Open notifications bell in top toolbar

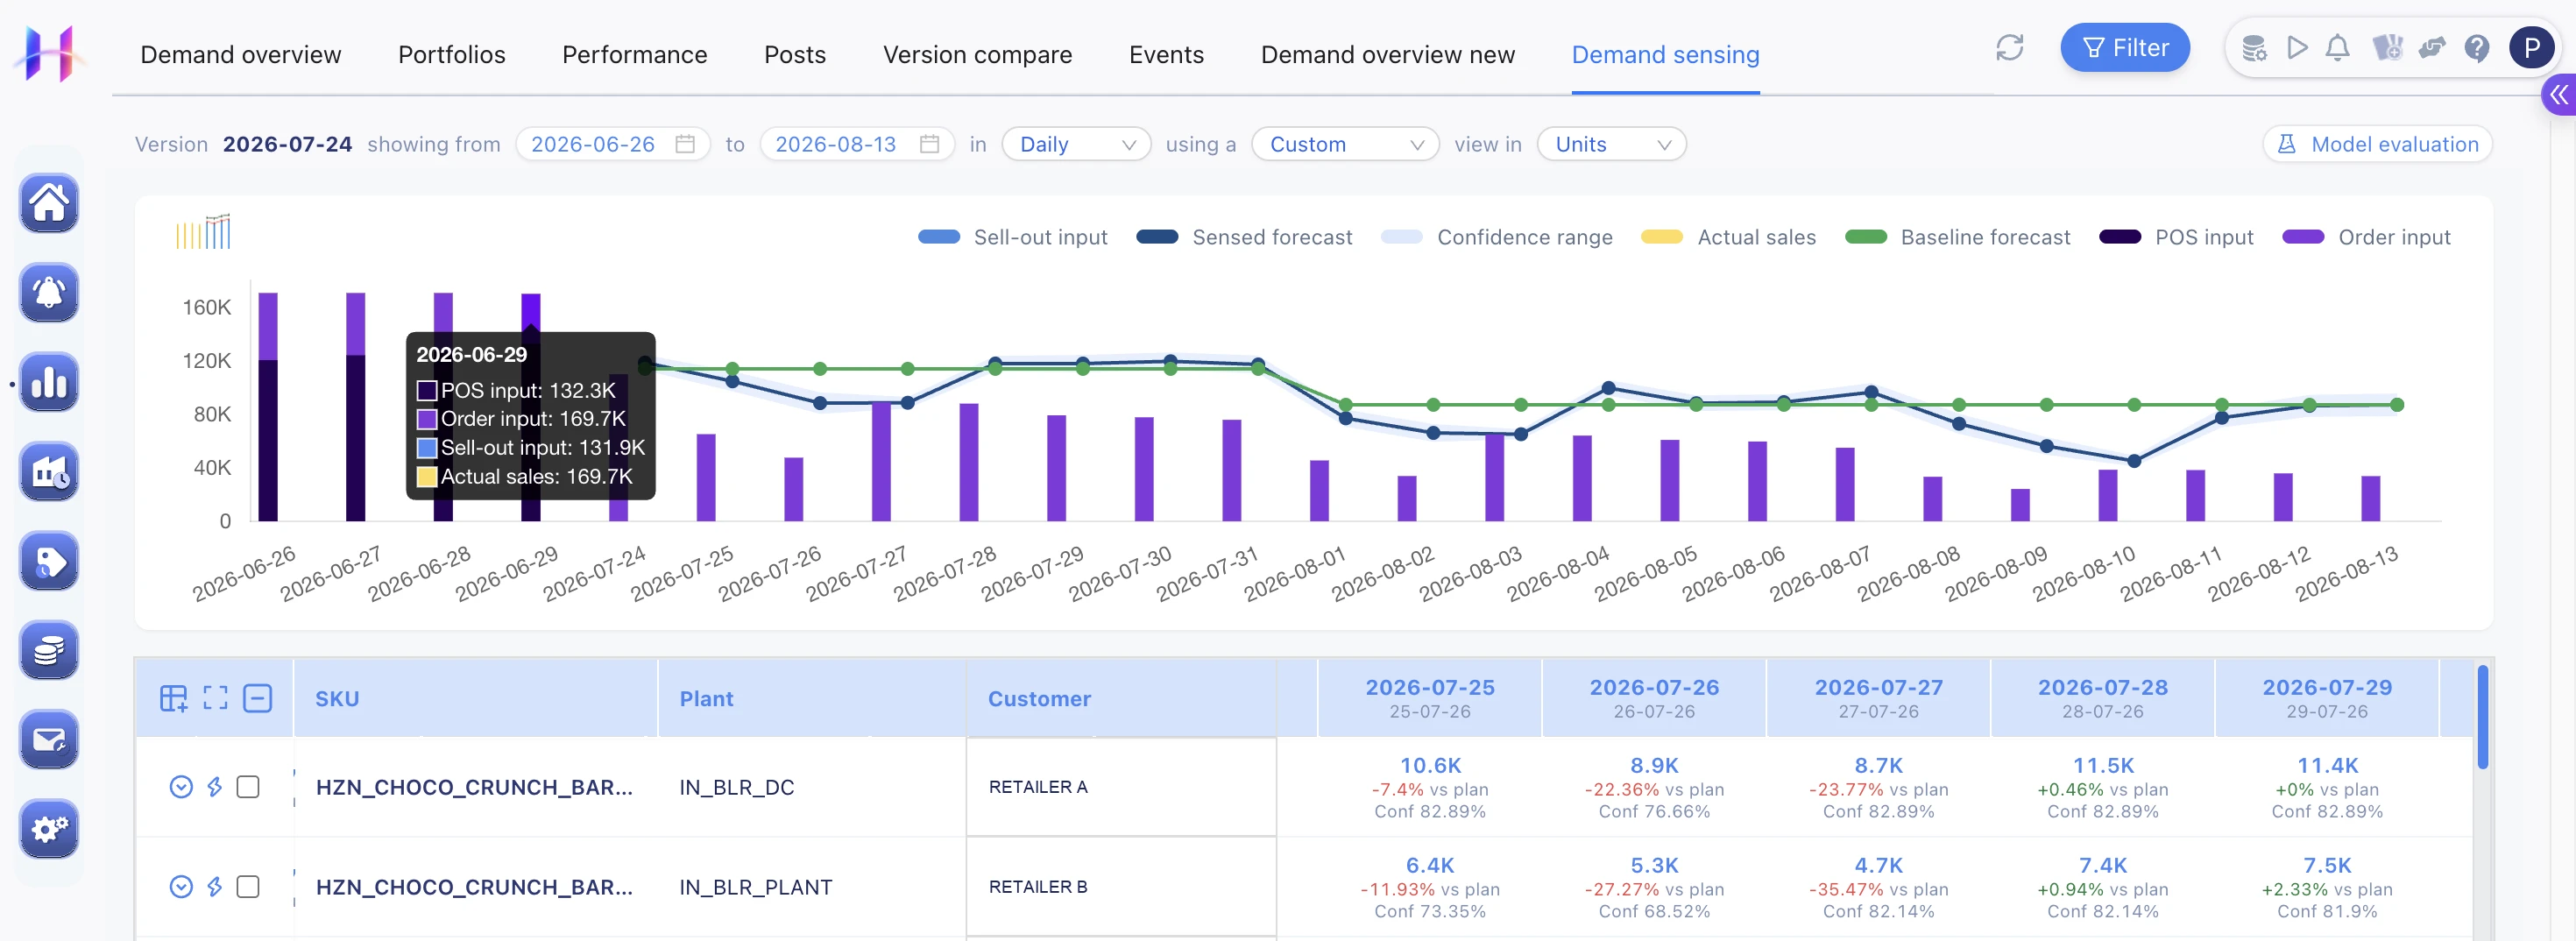tap(2337, 48)
